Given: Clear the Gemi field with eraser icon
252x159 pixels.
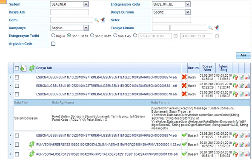Looking at the screenshot, I should coord(103,20).
